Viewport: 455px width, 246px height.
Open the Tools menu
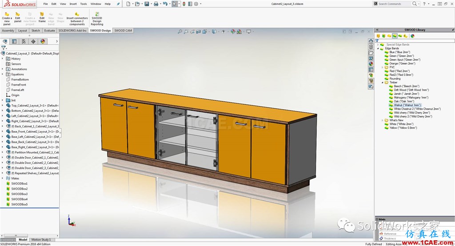[84, 4]
